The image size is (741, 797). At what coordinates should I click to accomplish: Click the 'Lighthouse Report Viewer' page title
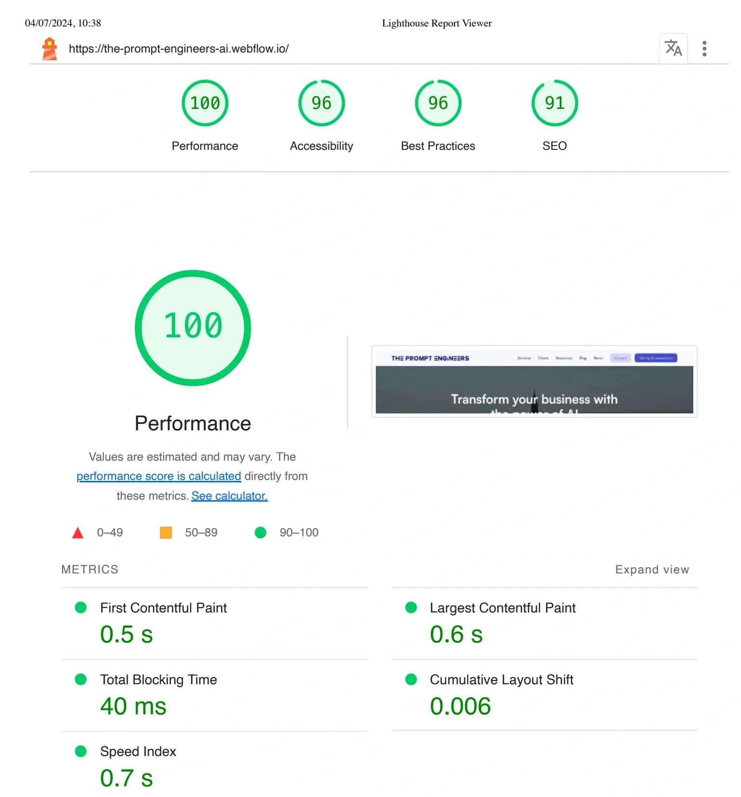pyautogui.click(x=437, y=23)
